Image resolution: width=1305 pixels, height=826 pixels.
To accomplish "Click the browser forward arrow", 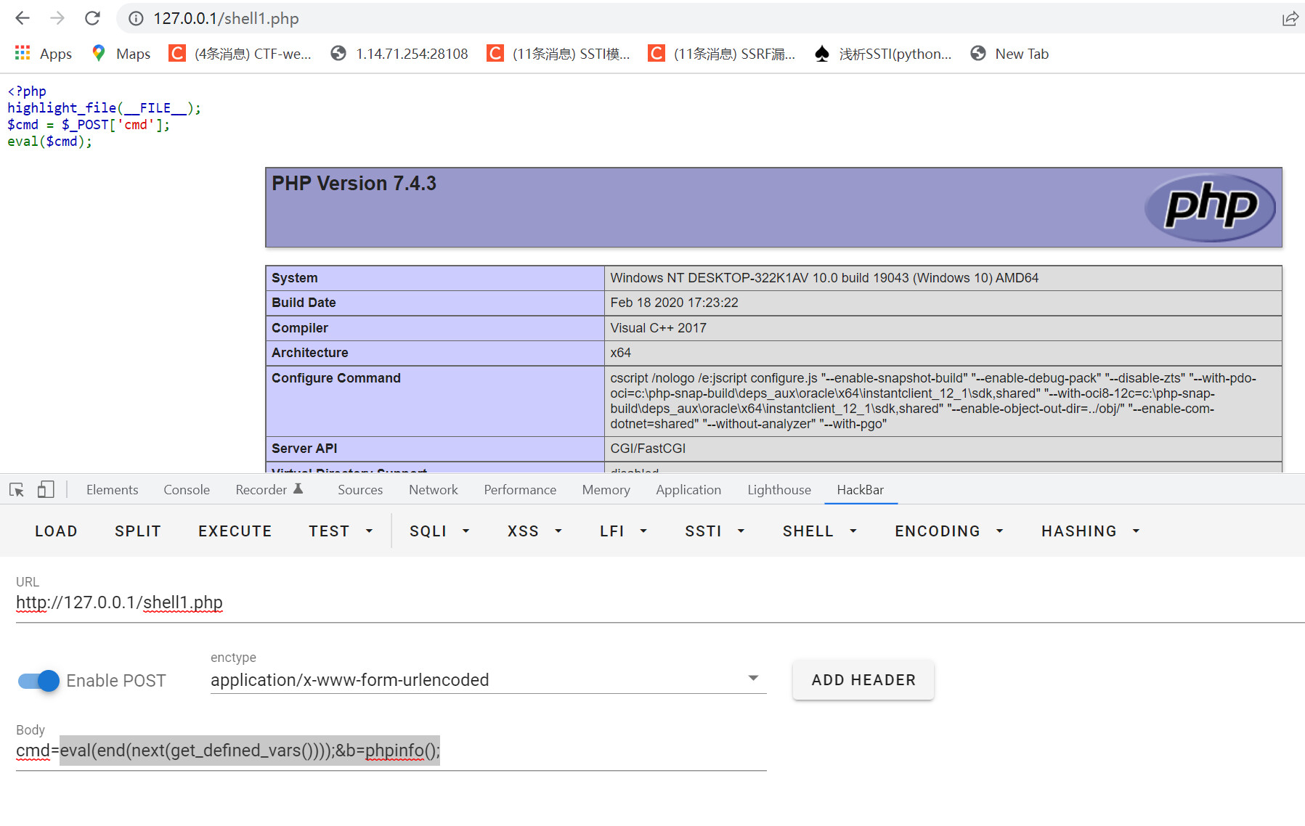I will tap(57, 18).
